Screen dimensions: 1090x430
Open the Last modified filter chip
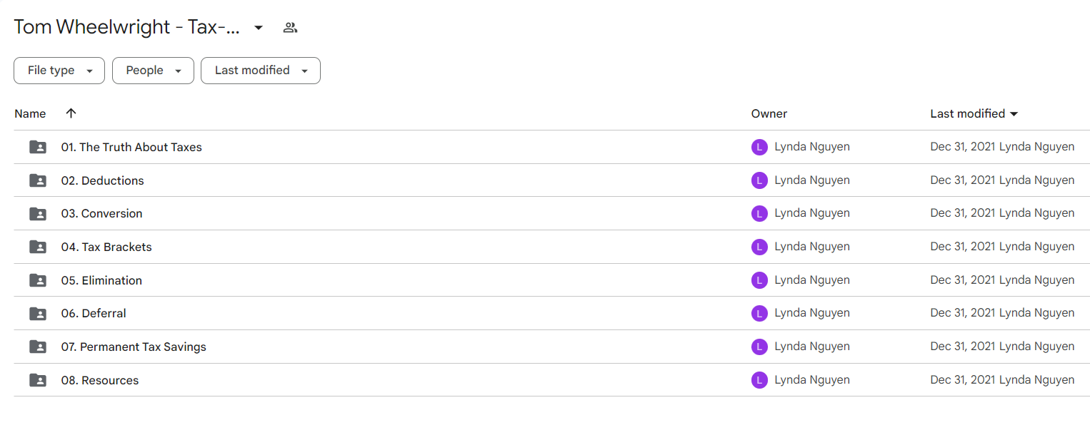pos(261,71)
